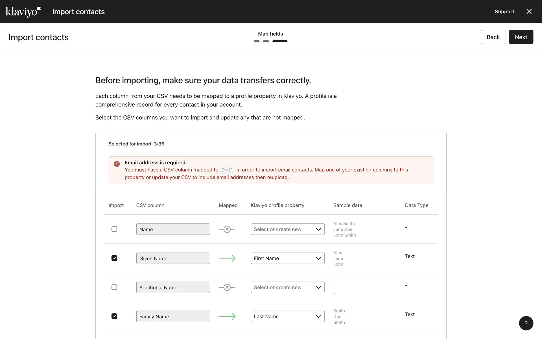Click the Map fields progress step indicator
This screenshot has height=339, width=542.
pyautogui.click(x=279, y=41)
